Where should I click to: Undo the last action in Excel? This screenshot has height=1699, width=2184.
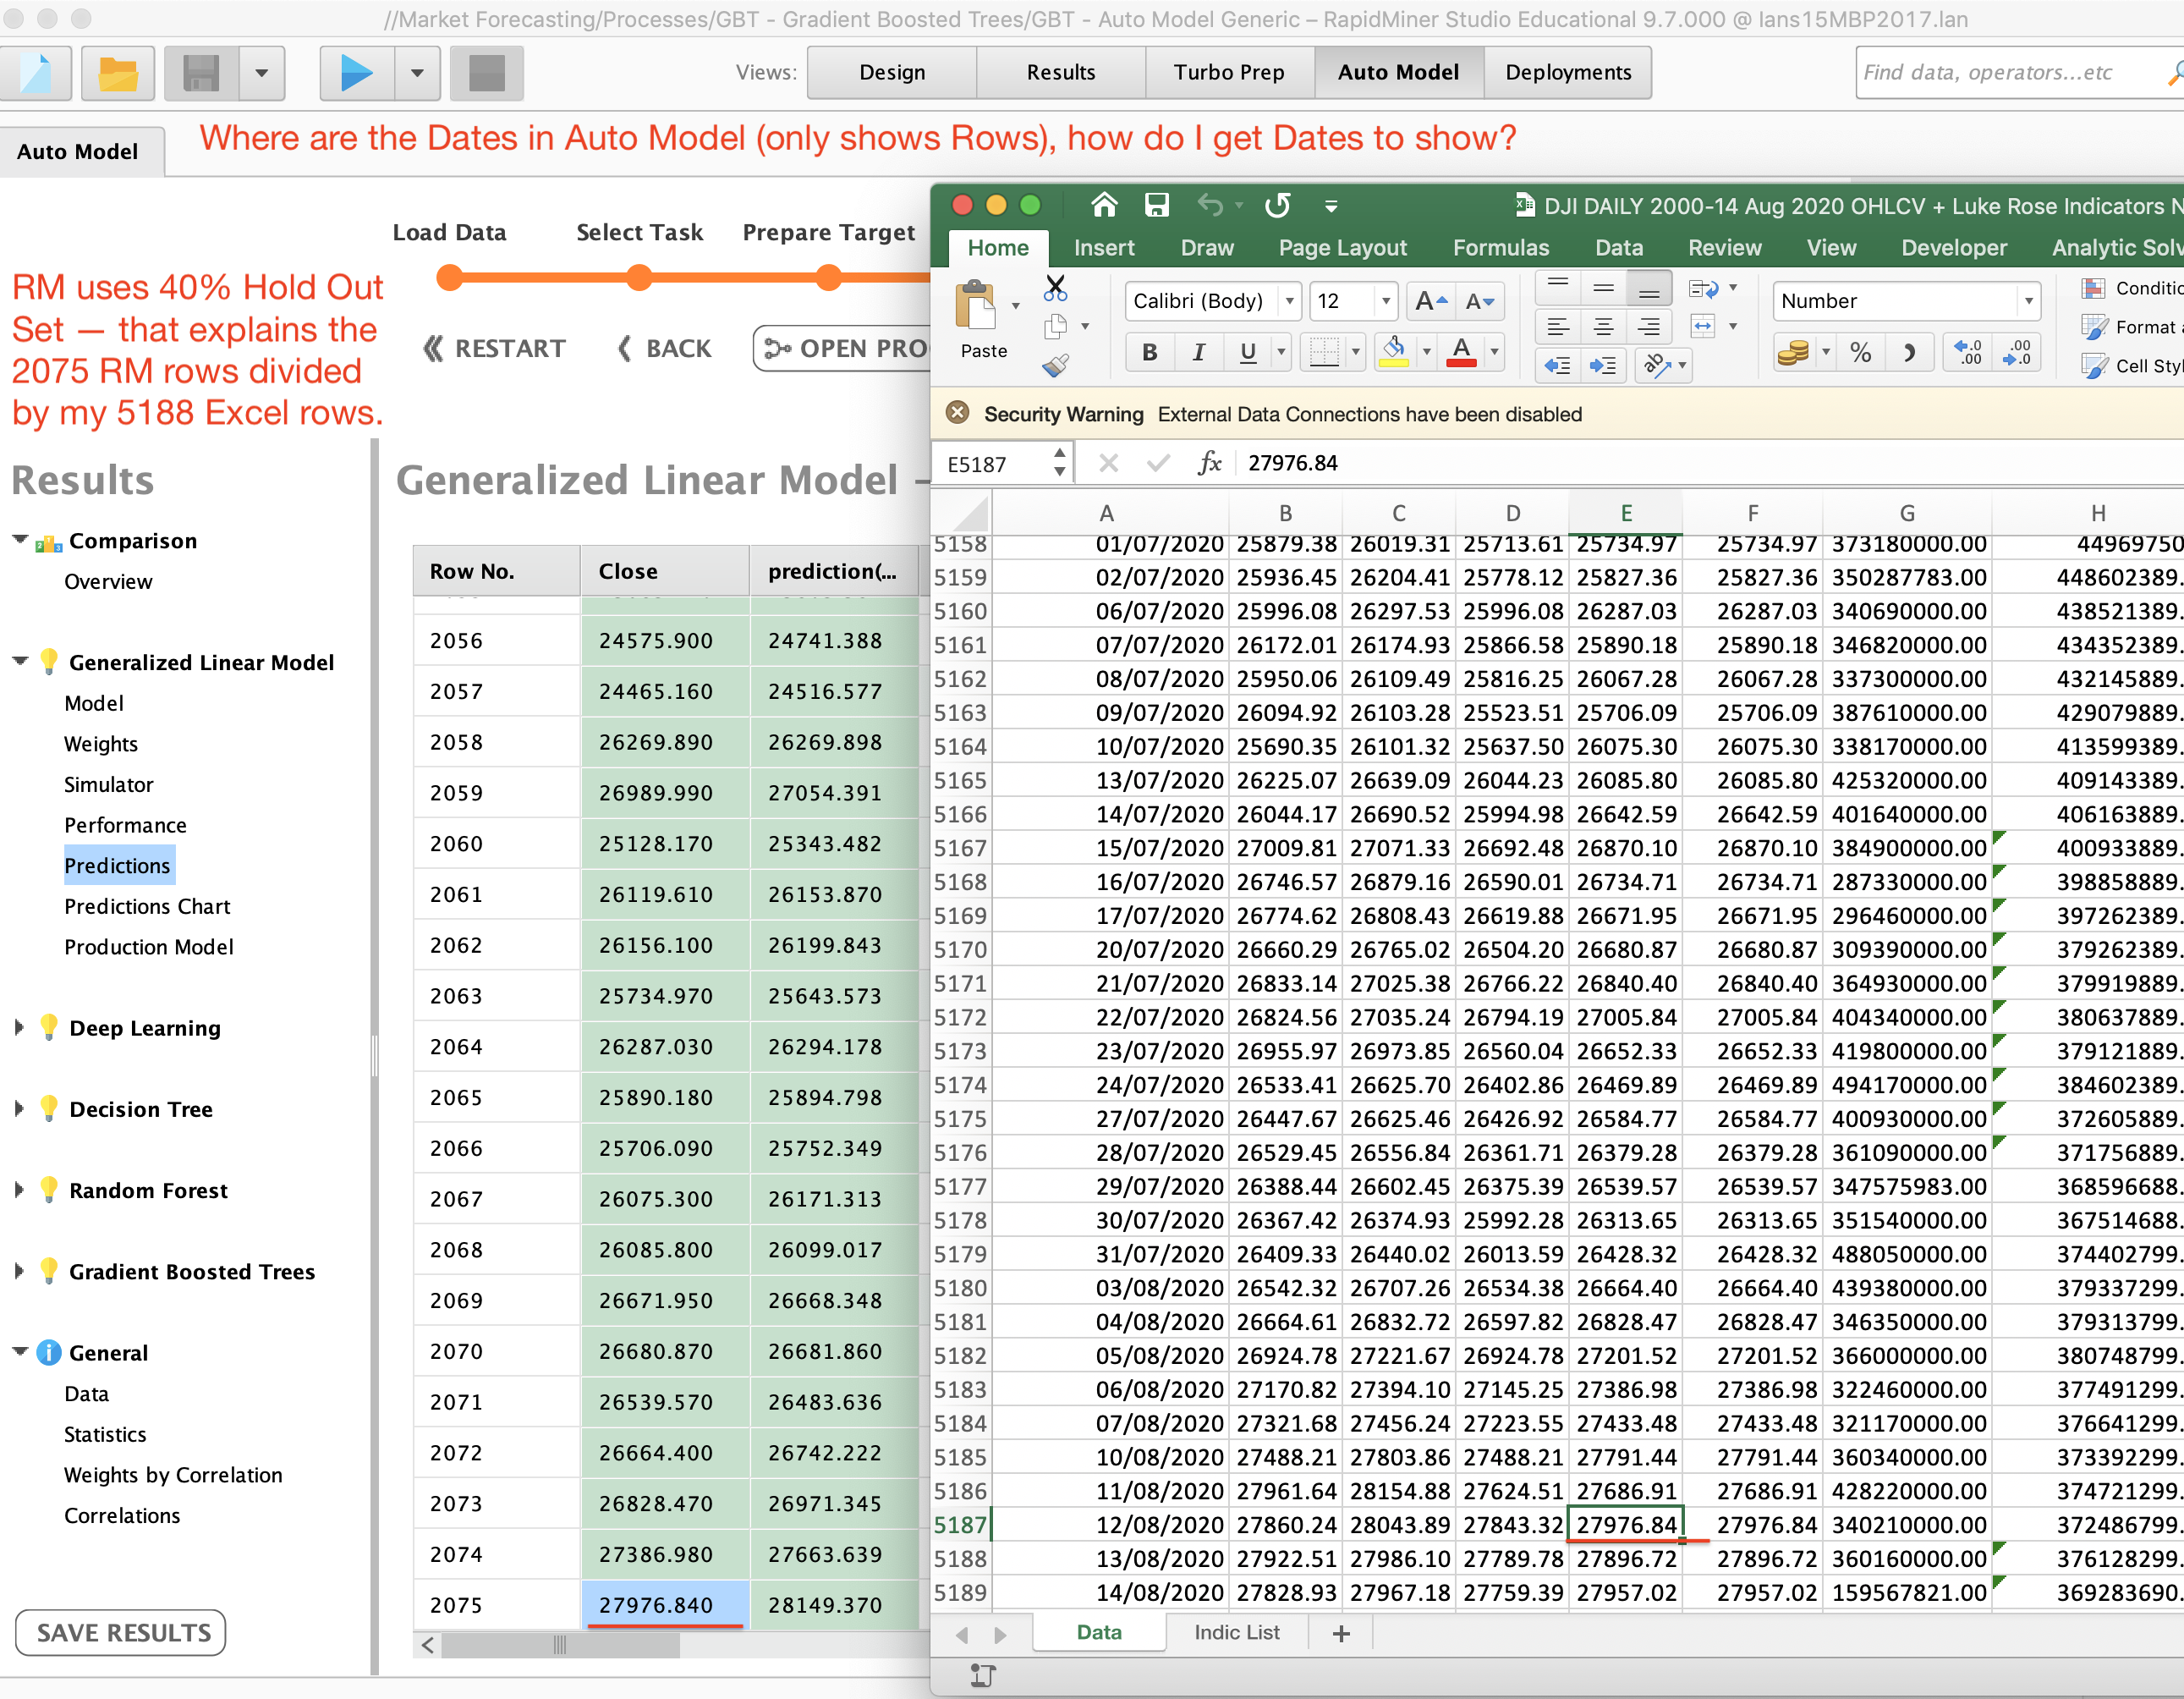(x=1210, y=205)
